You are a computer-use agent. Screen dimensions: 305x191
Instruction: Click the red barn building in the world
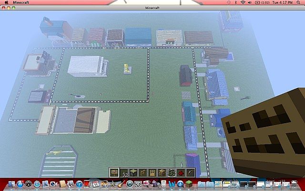tap(185, 75)
